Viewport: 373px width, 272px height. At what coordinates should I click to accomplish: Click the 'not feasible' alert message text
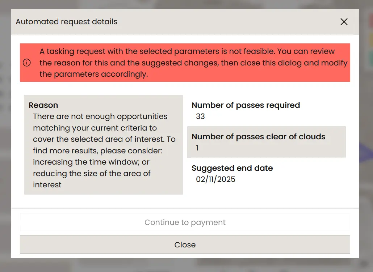[187, 51]
